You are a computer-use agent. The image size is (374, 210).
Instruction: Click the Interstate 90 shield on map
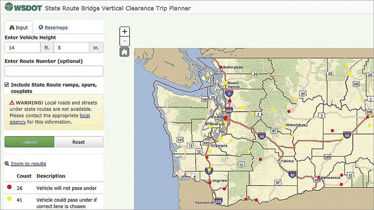261,136
